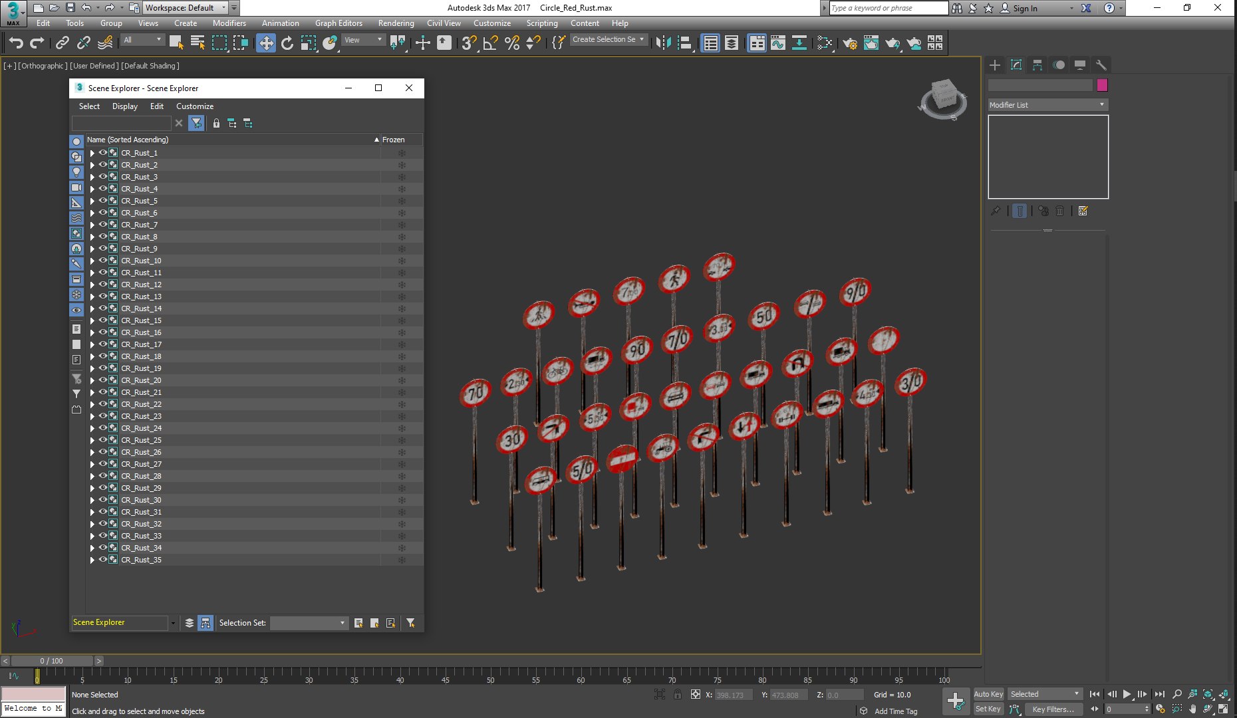Open the Graph Editors menu
1237x718 pixels.
point(339,23)
